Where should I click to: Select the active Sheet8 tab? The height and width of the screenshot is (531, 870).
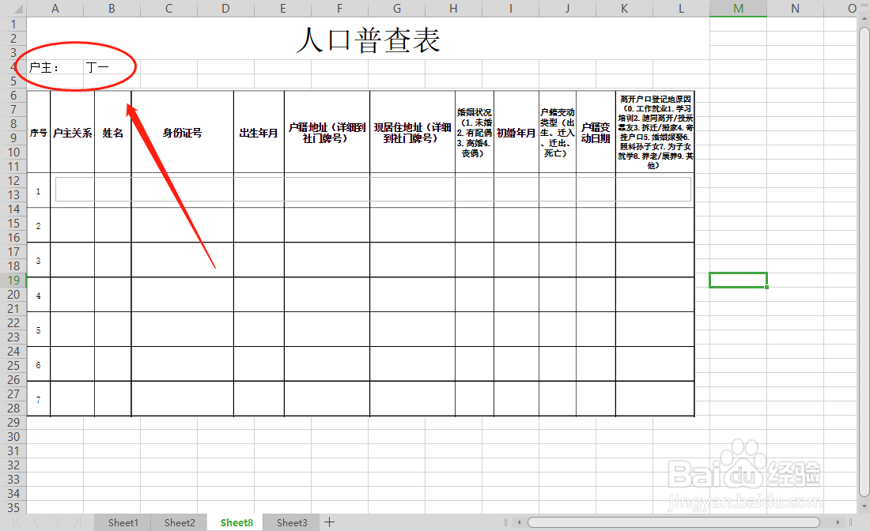236,522
